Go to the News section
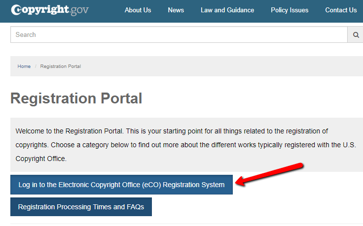Image resolution: width=363 pixels, height=226 pixels. point(176,10)
